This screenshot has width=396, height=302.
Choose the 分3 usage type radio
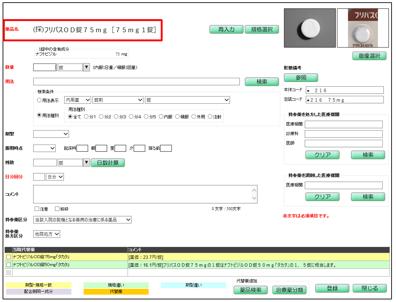116,117
